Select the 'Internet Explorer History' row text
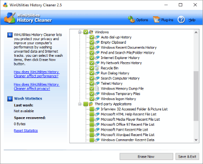This screenshot has height=164, width=203. [x=120, y=58]
